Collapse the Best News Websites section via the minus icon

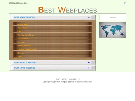tap(89, 17)
